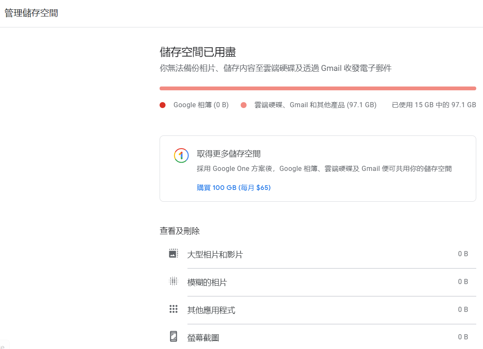Screen dimensions: 483x349
Task: Click the red storage usage bar
Action: point(317,88)
